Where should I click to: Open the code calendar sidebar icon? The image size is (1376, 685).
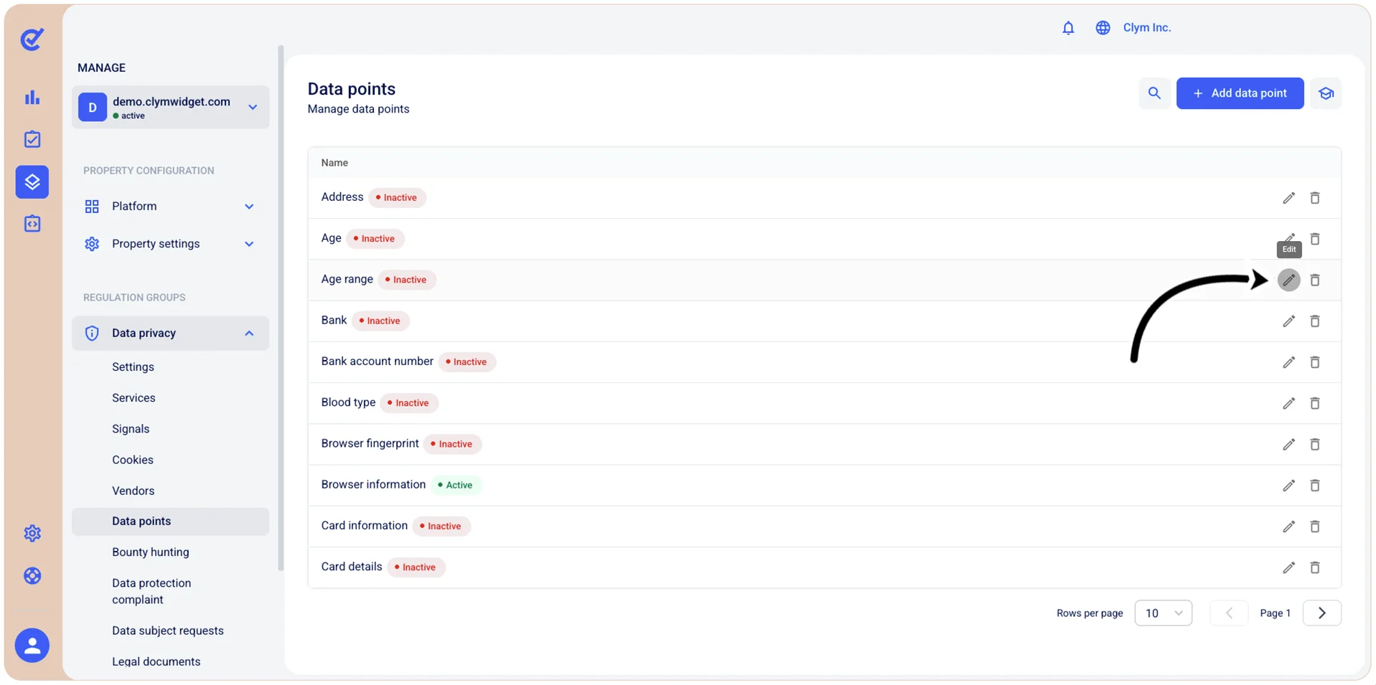pyautogui.click(x=32, y=224)
